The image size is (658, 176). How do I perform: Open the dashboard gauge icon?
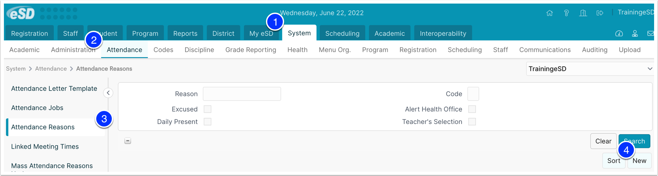[x=619, y=34]
